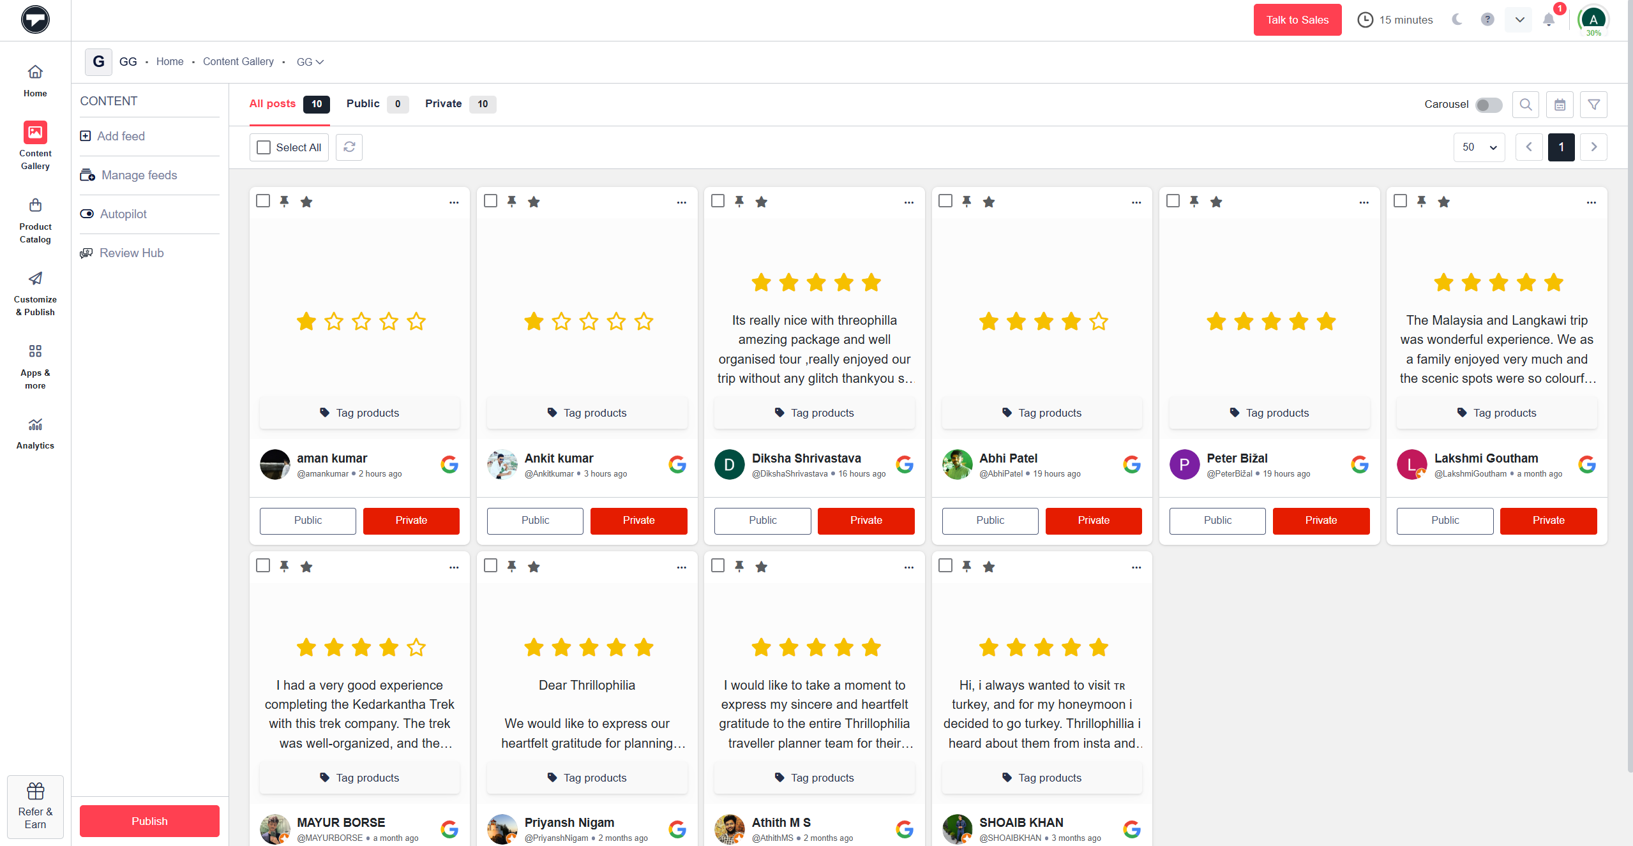The image size is (1633, 846).
Task: Open the 50 per page dropdown
Action: tap(1479, 147)
